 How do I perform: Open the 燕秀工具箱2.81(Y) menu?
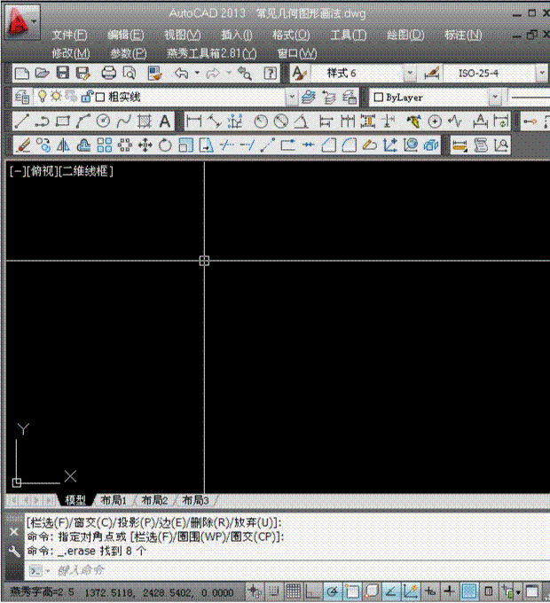click(x=212, y=53)
